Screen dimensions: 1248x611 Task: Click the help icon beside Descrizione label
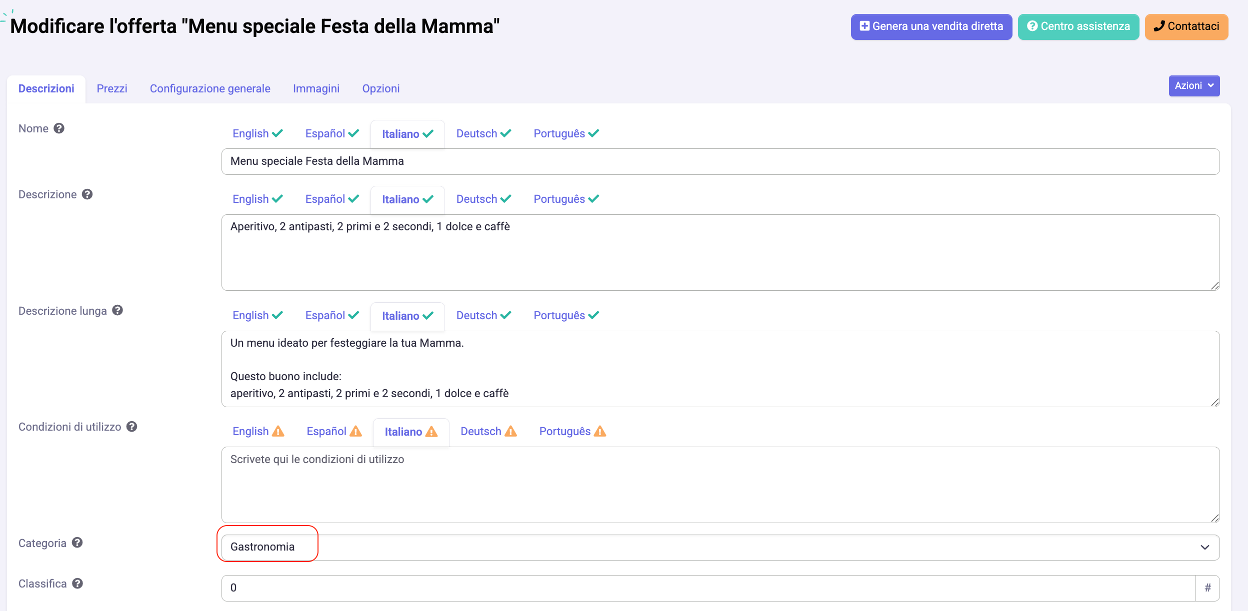coord(87,194)
